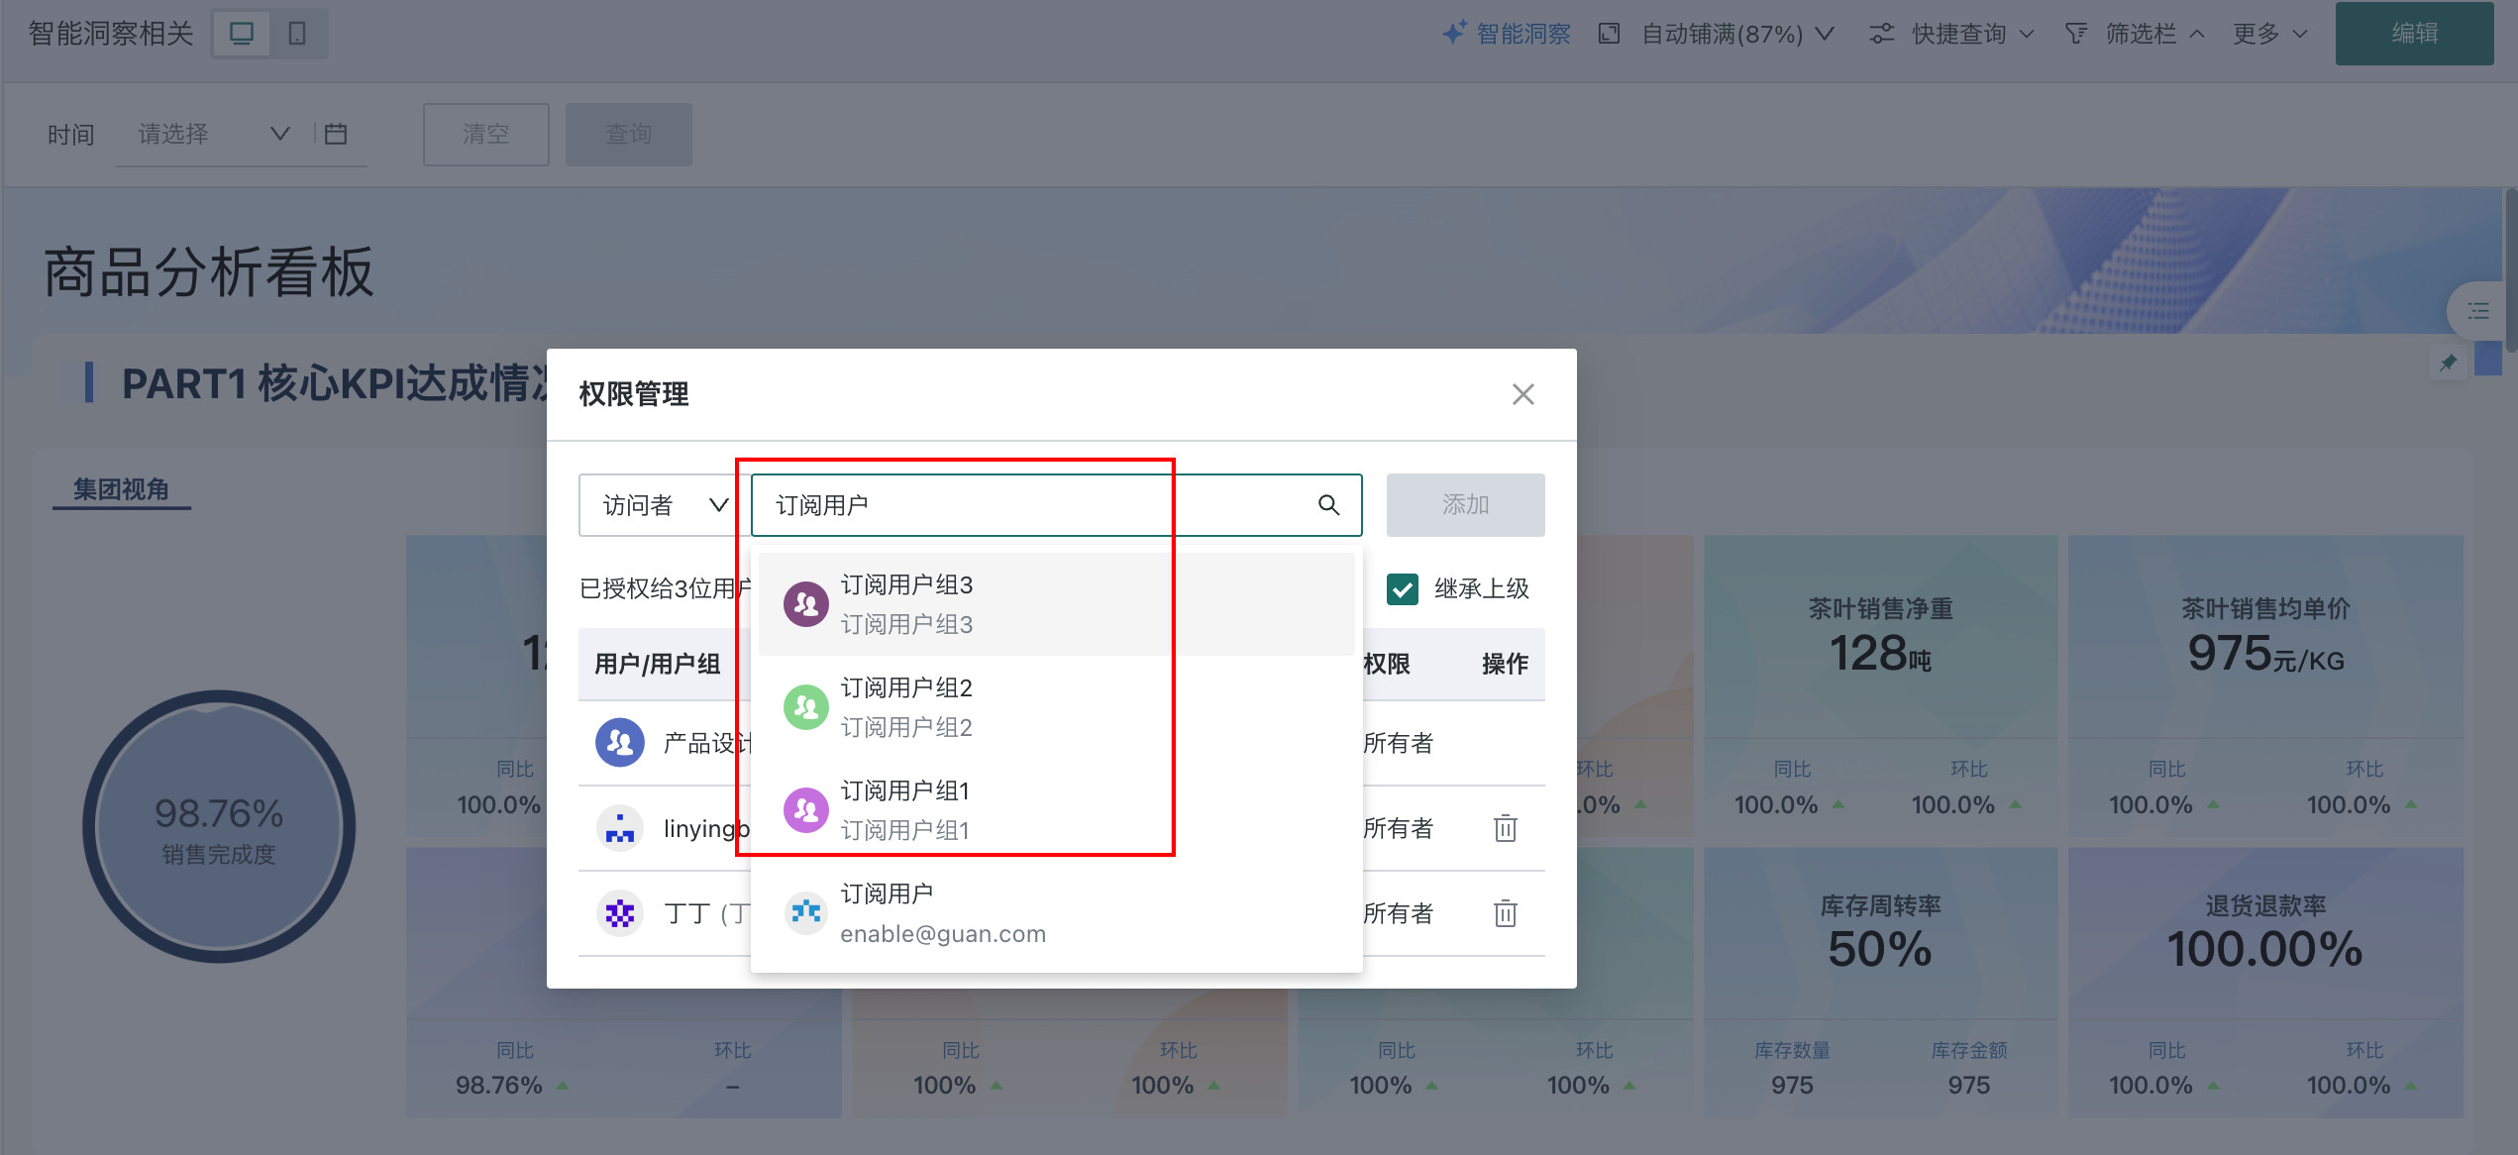Open the outline list icon on right edge
2518x1155 pixels.
pos(2477,311)
